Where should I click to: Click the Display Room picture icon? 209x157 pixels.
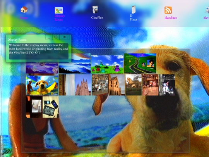(x=59, y=10)
